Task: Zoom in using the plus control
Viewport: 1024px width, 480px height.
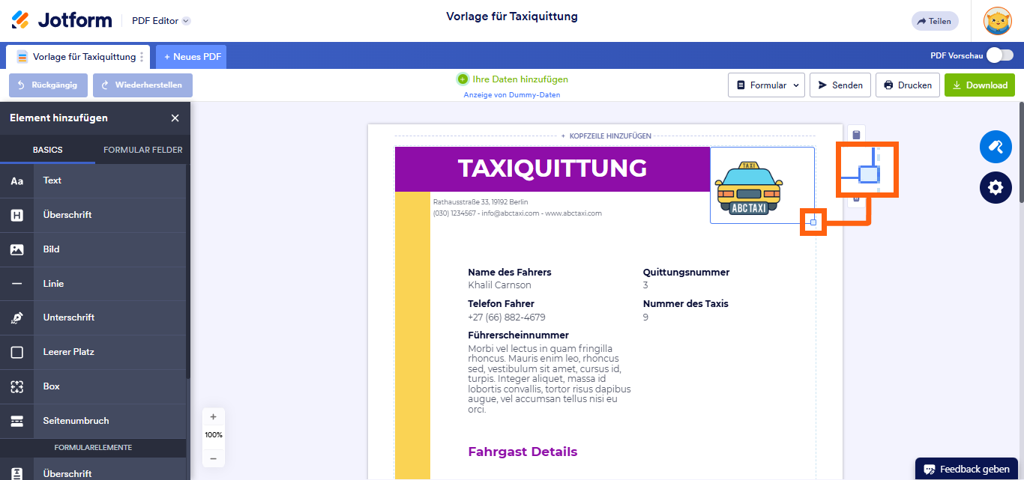Action: pos(213,416)
